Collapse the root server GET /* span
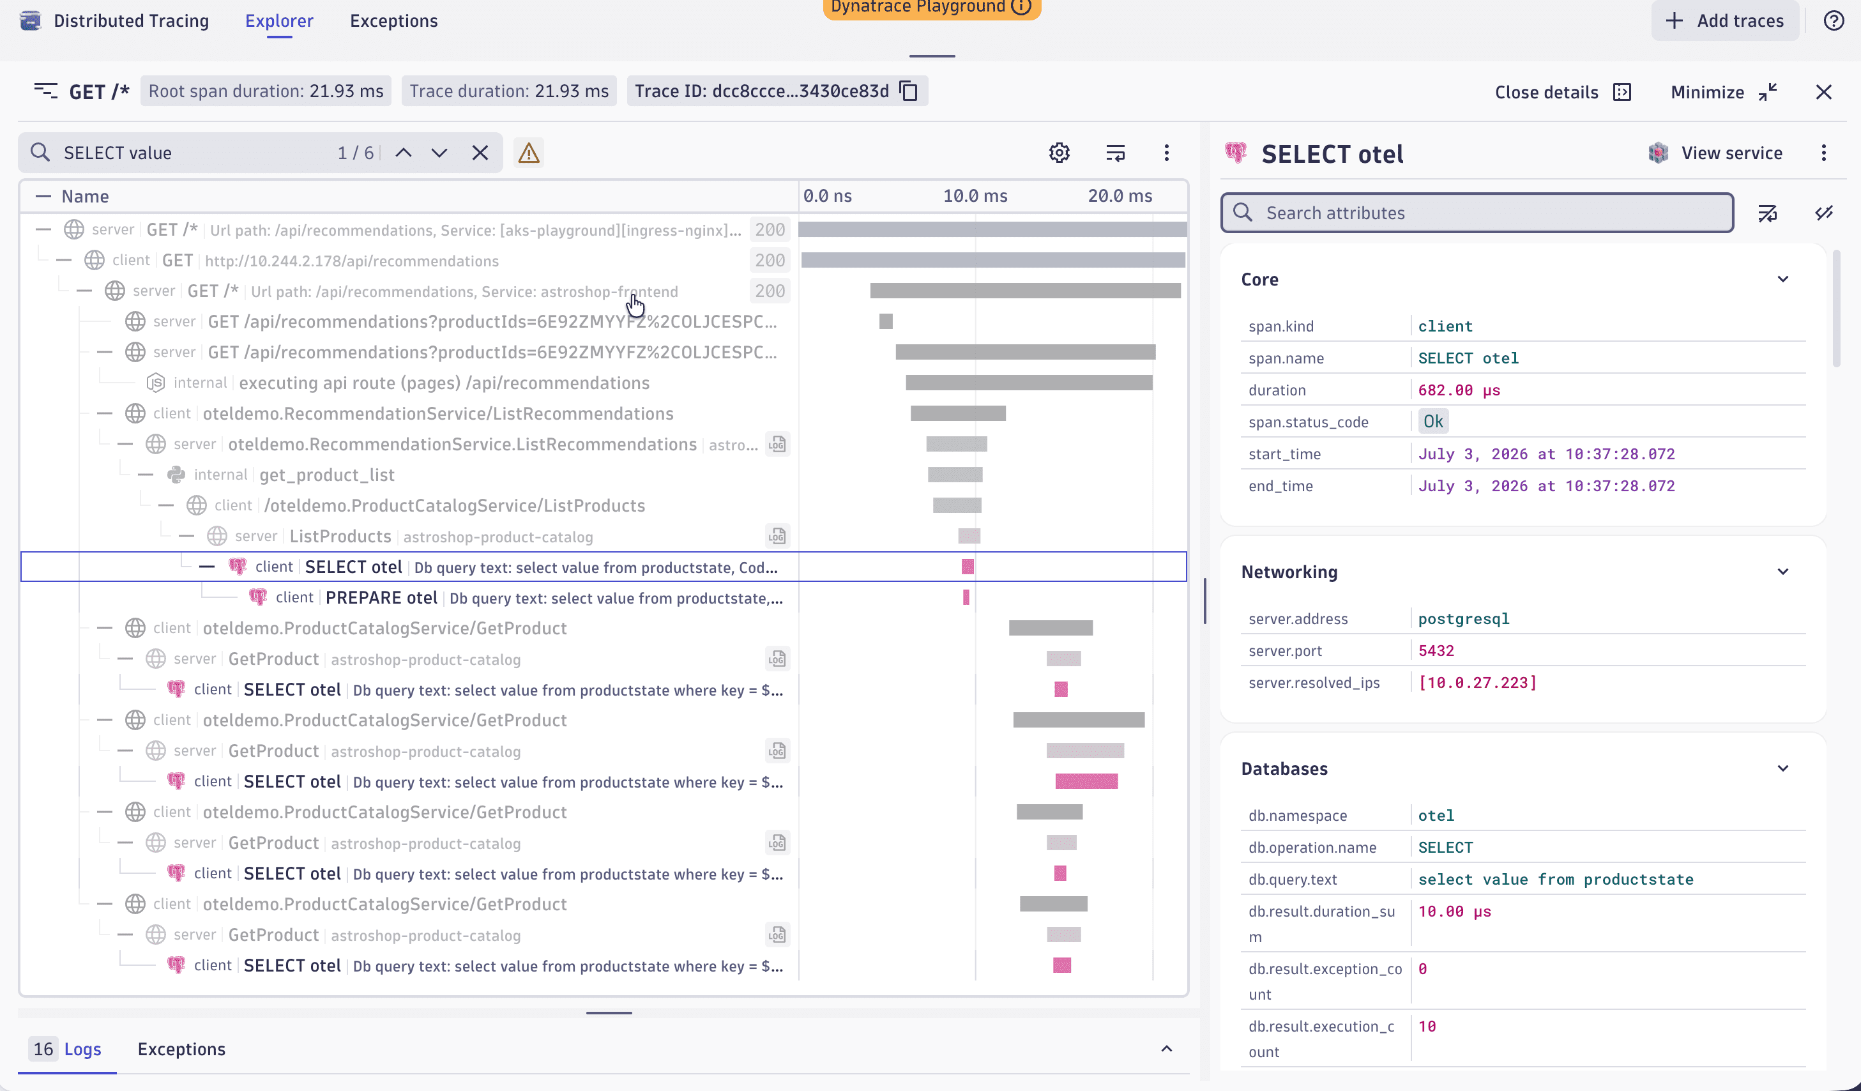Viewport: 1861px width, 1091px height. point(43,230)
